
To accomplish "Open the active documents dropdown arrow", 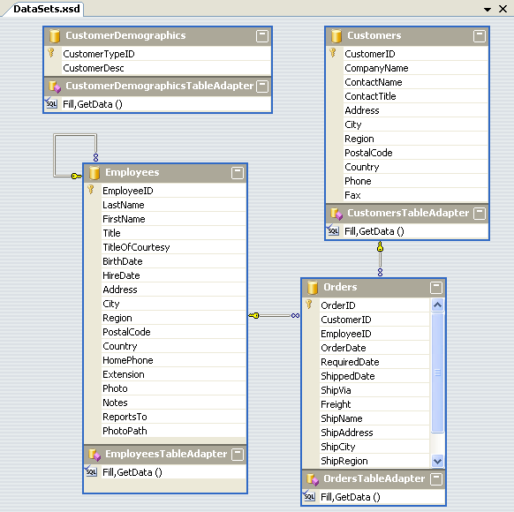I will click(488, 10).
